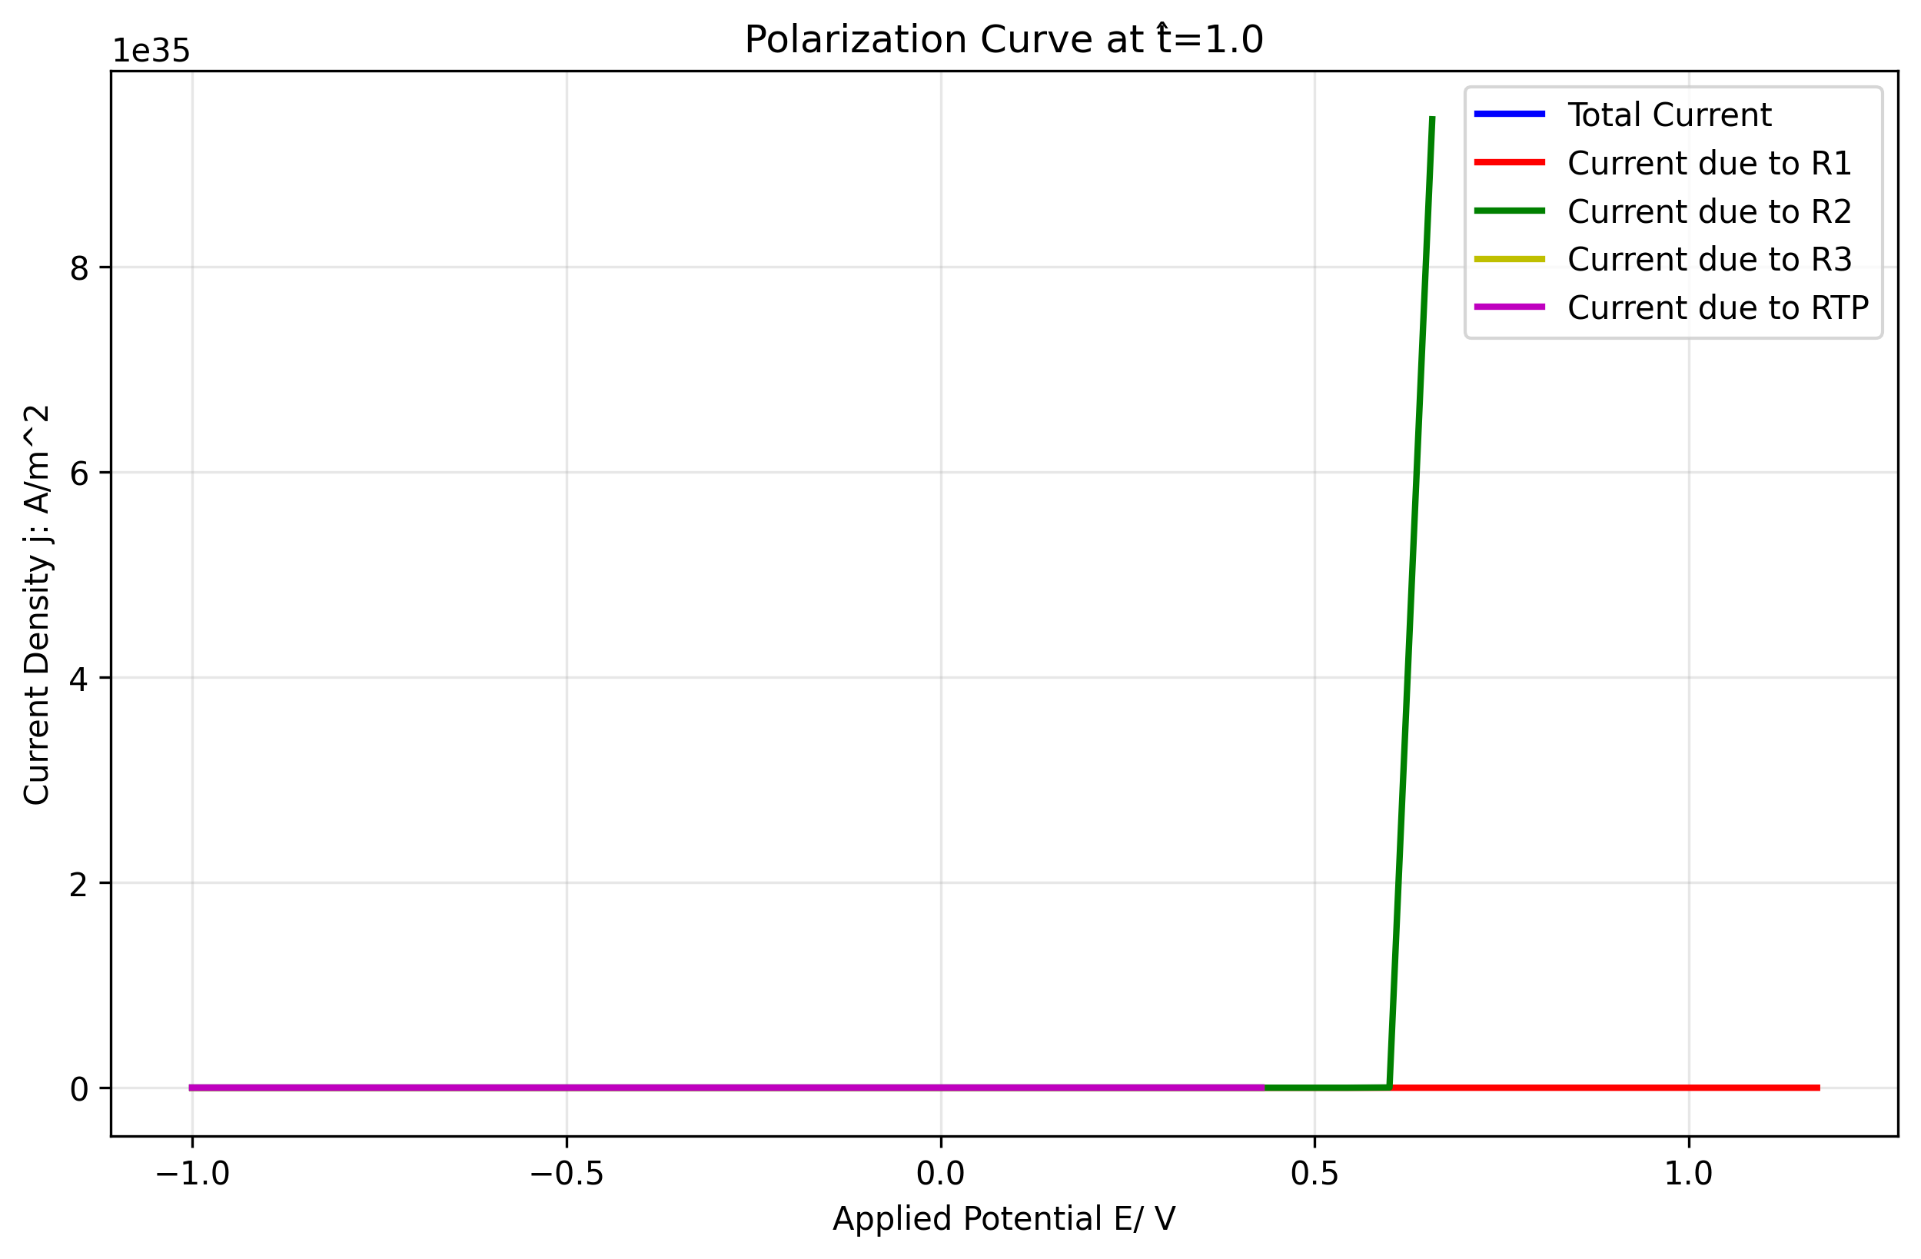
Task: Click the 1e35 exponent label
Action: pyautogui.click(x=151, y=51)
